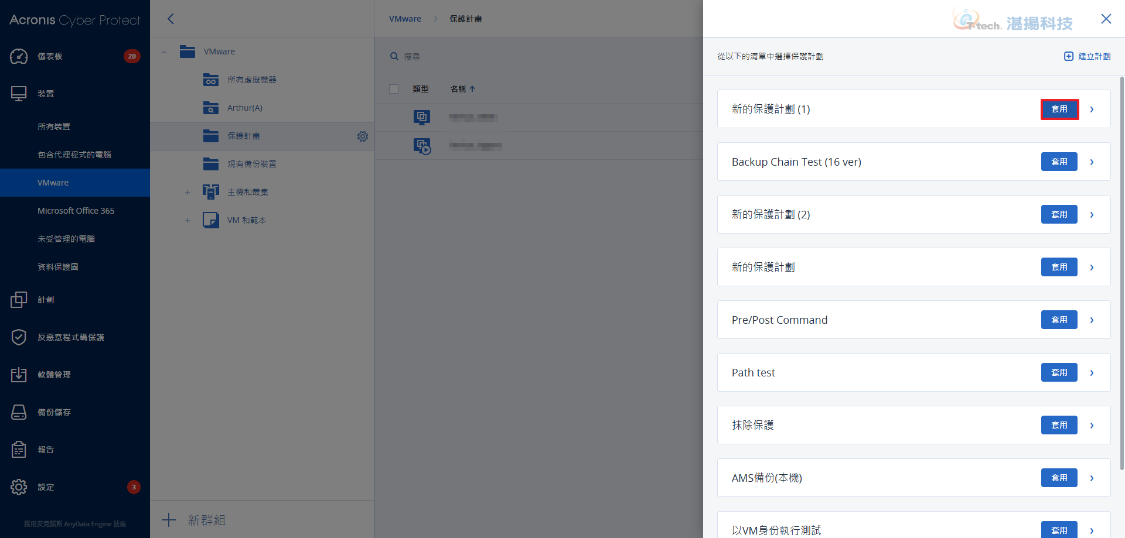Select 保護計畫 tree item
Viewport: 1125px width, 538px height.
[262, 136]
